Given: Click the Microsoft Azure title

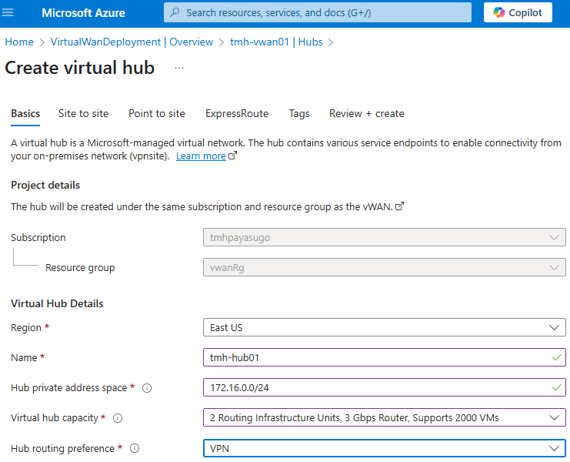Looking at the screenshot, I should point(83,13).
